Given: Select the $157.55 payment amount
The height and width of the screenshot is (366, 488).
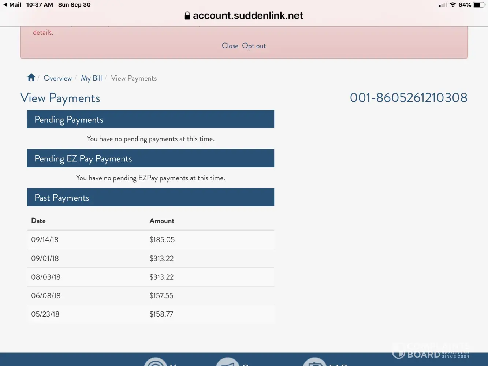Looking at the screenshot, I should [161, 296].
